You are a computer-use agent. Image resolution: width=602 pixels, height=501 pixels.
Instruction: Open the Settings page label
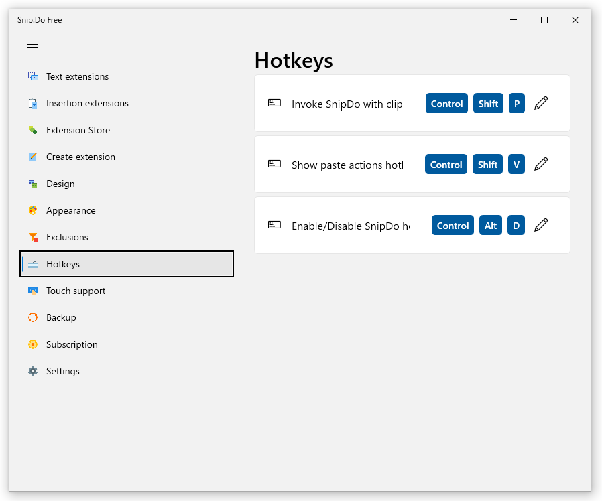point(62,371)
